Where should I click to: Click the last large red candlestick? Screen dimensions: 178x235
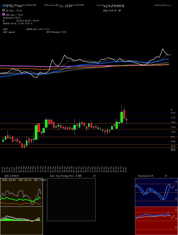(124, 114)
